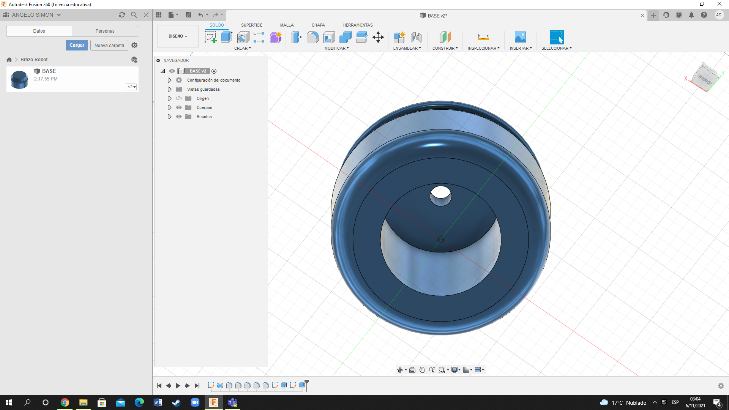This screenshot has height=410, width=729.
Task: Expand Configuración del documento node
Action: click(169, 80)
